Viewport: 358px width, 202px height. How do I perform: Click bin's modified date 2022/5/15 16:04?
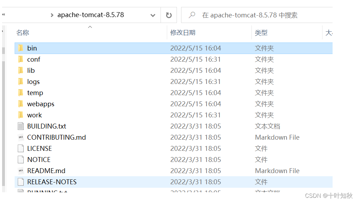point(196,48)
